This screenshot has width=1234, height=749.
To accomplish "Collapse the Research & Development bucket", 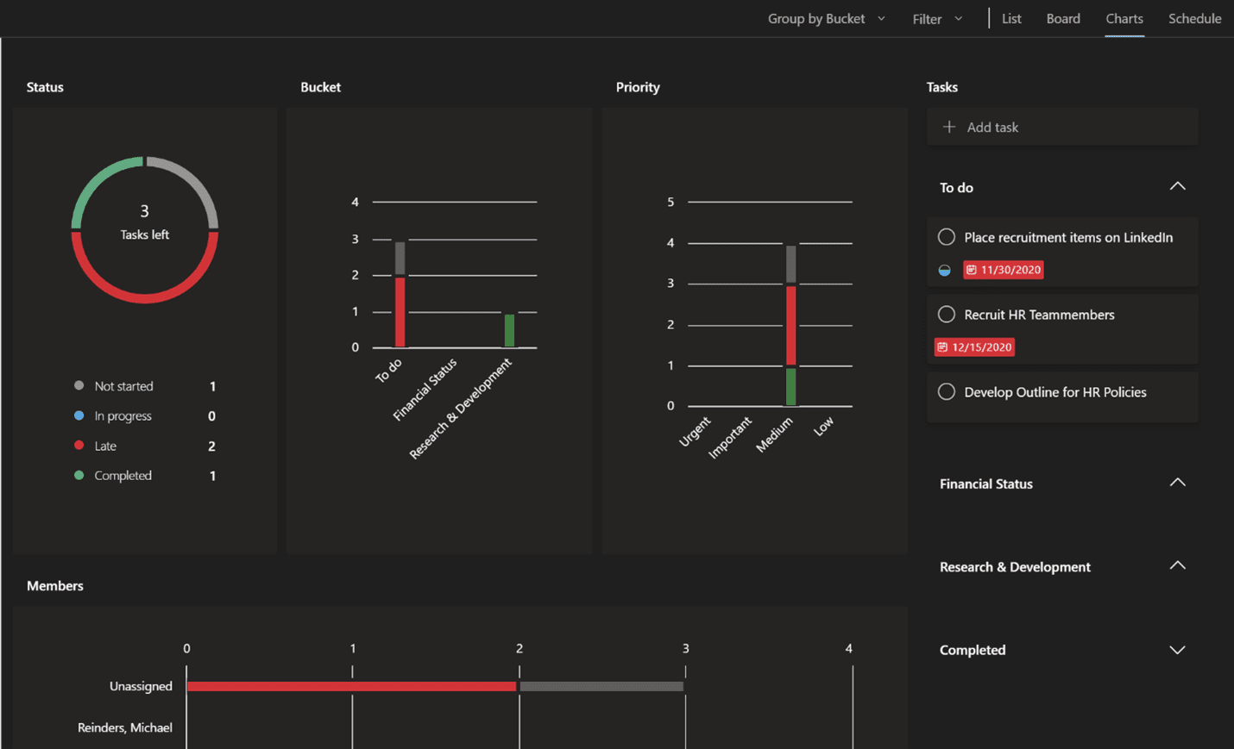I will click(x=1177, y=566).
